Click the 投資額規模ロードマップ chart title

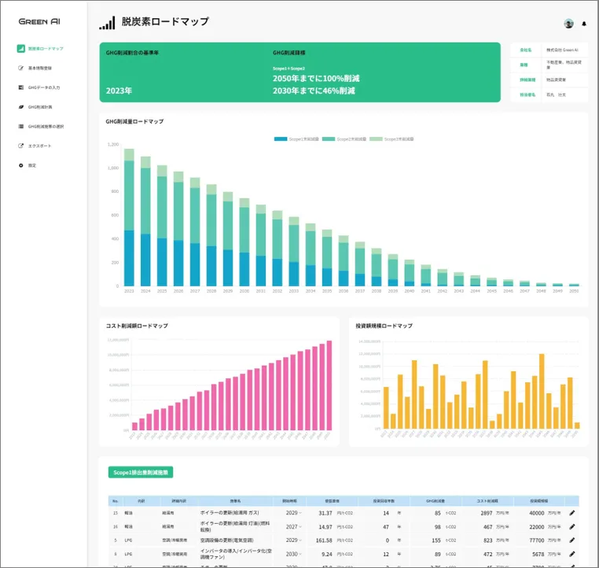384,326
